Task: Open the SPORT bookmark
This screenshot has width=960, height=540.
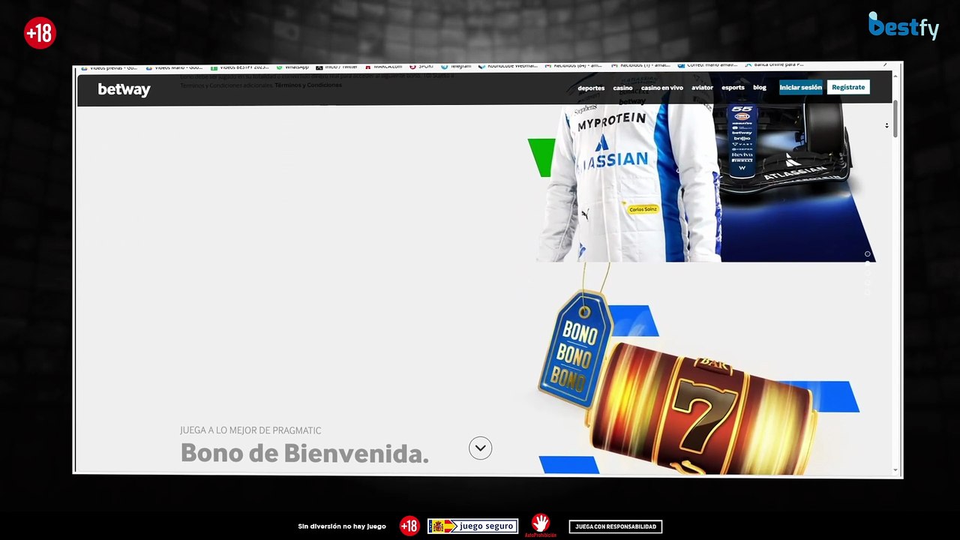Action: tap(421, 67)
